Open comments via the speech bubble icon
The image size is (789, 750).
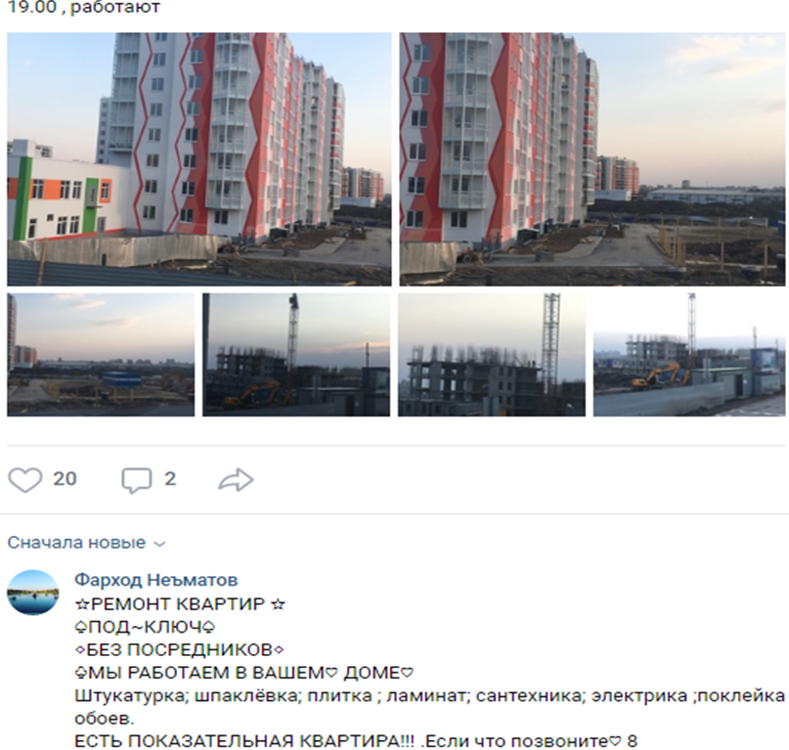click(136, 480)
